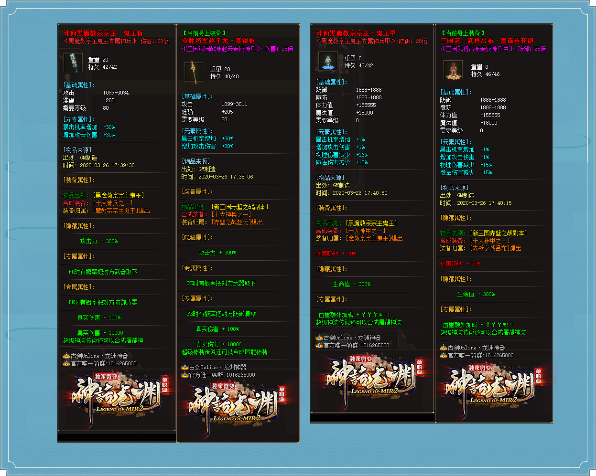596x476 pixels.
Task: Click icon beside 古剑Online in 鬼王斩 panel
Action: 66,356
